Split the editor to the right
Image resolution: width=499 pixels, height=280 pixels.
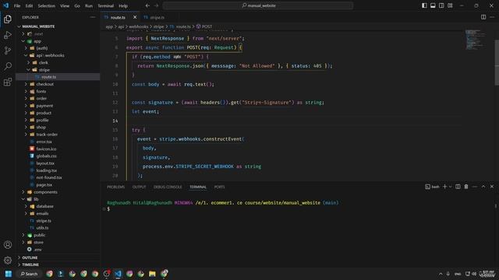pyautogui.click(x=483, y=17)
